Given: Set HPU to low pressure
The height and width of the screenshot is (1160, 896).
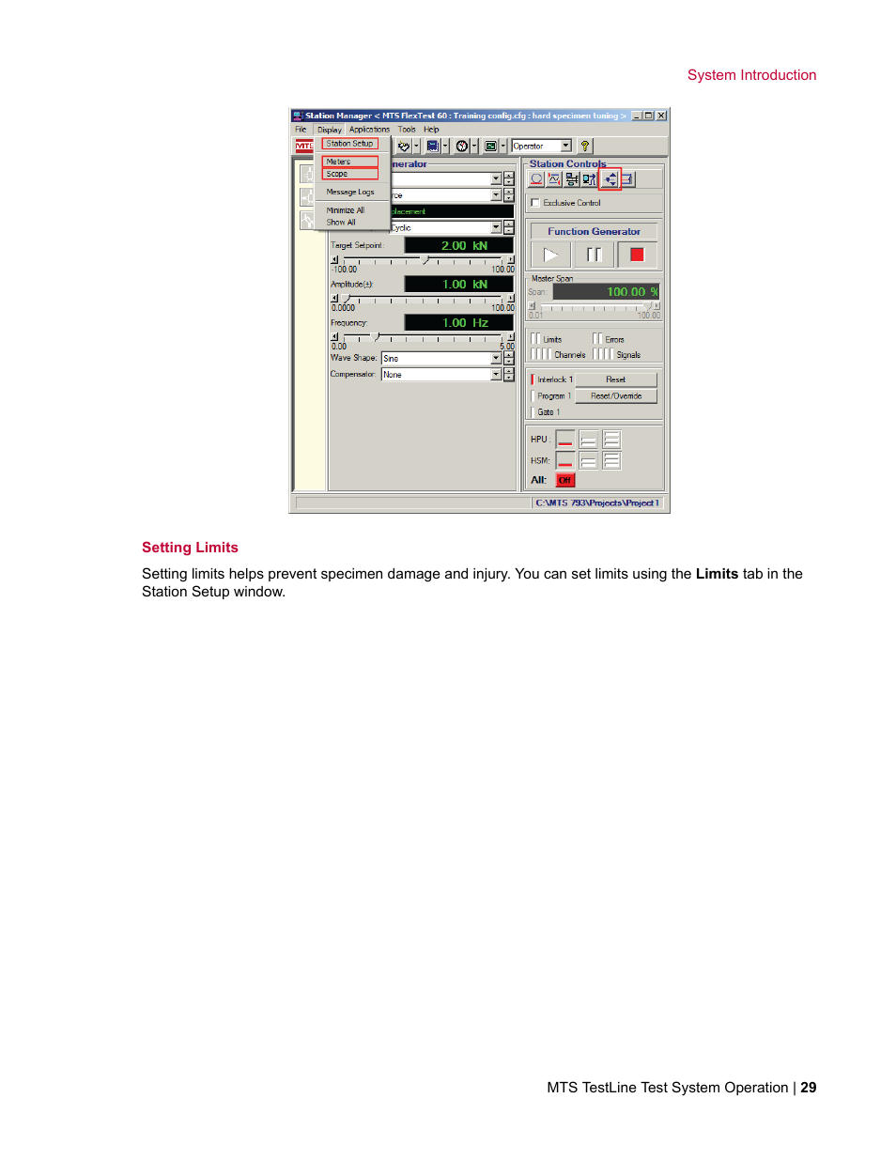Looking at the screenshot, I should pos(588,440).
